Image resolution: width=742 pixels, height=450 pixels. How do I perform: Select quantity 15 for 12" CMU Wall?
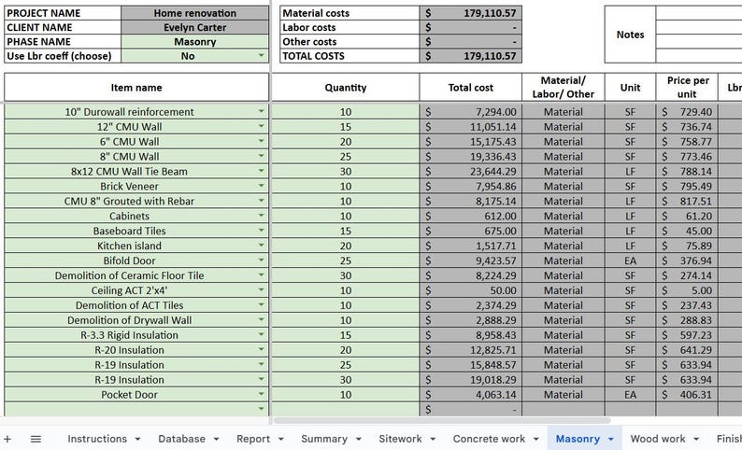(346, 127)
